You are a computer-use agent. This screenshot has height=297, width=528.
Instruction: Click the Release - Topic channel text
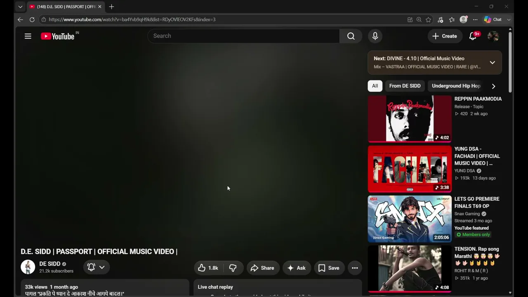[x=469, y=107]
